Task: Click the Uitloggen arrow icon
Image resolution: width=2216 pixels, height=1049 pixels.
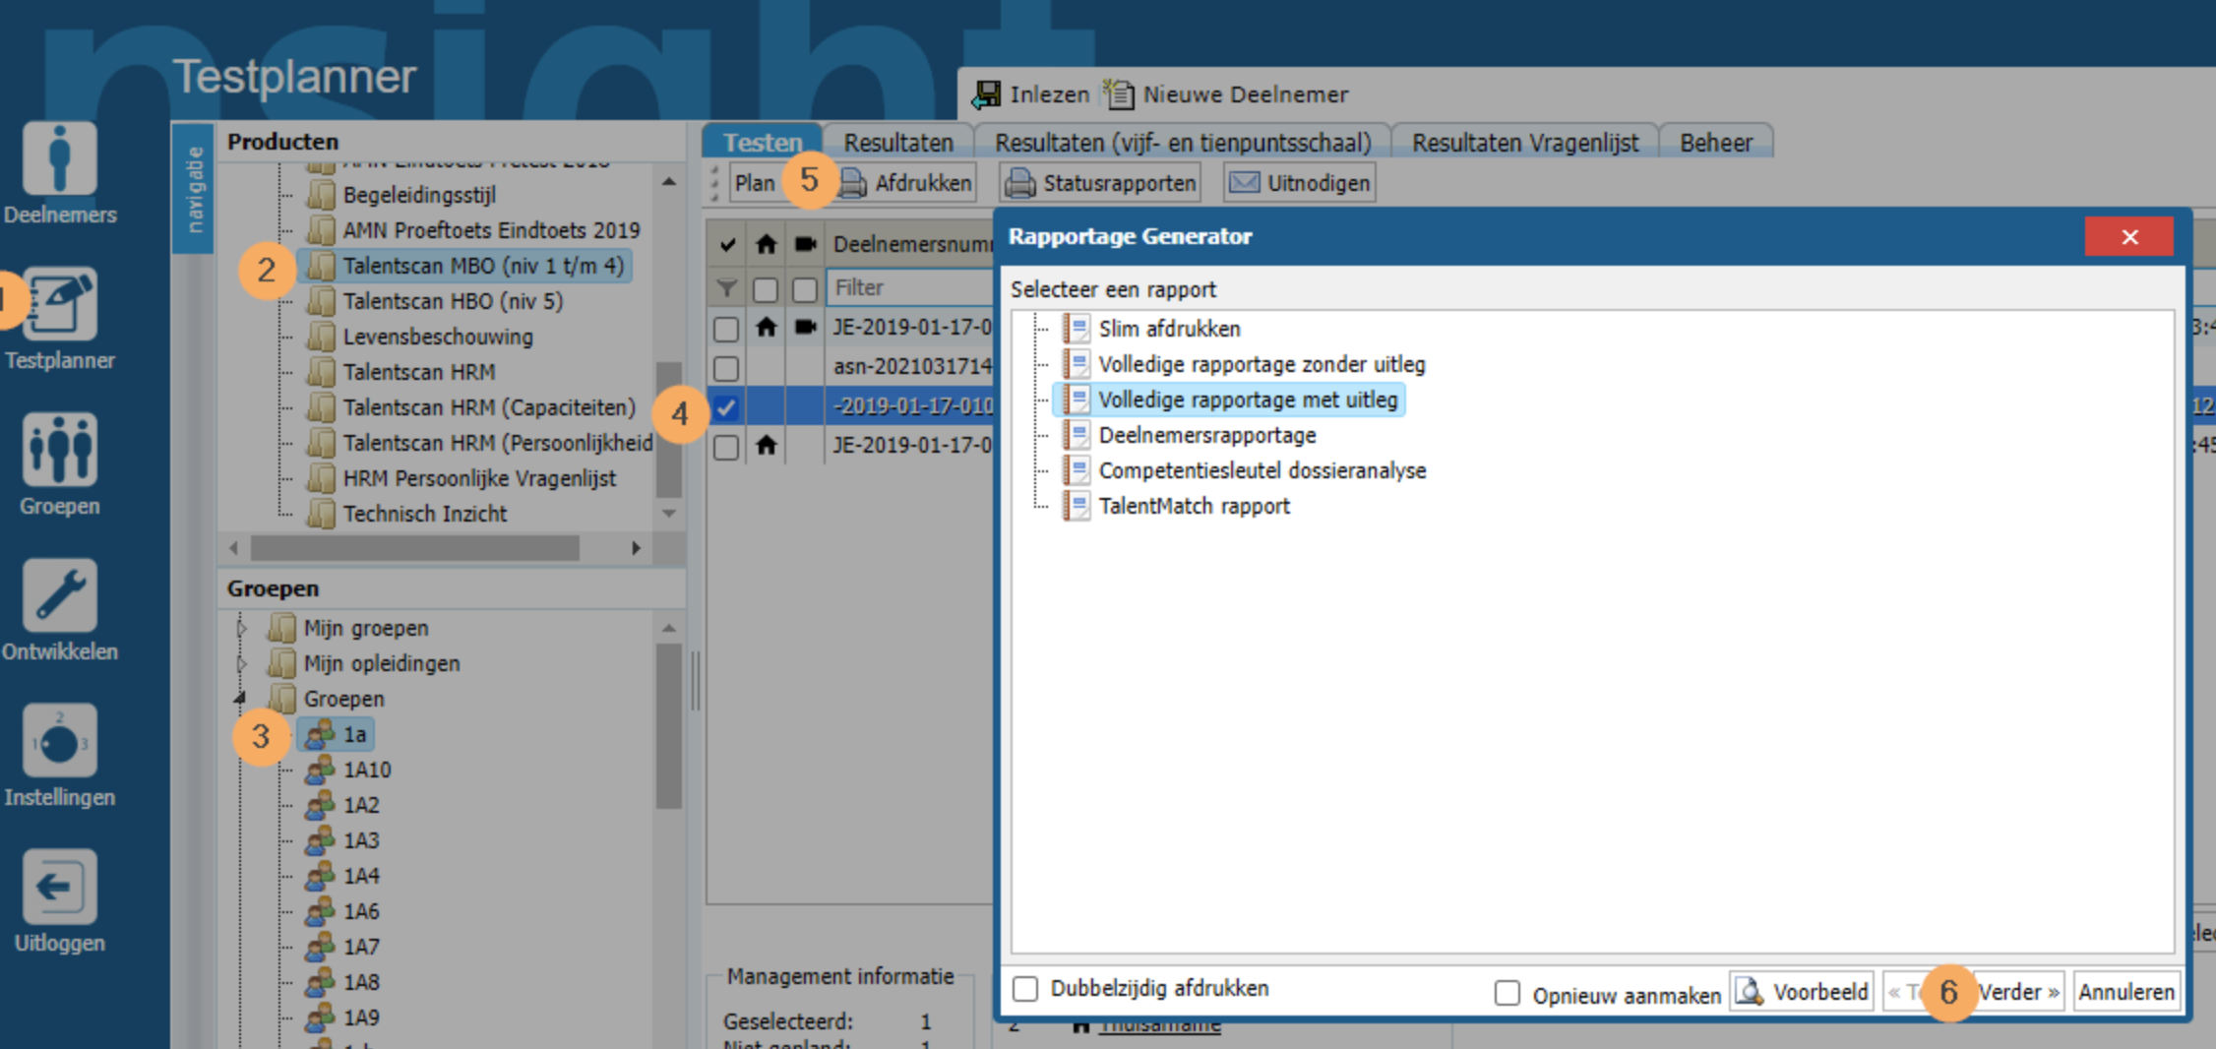Action: 59,889
